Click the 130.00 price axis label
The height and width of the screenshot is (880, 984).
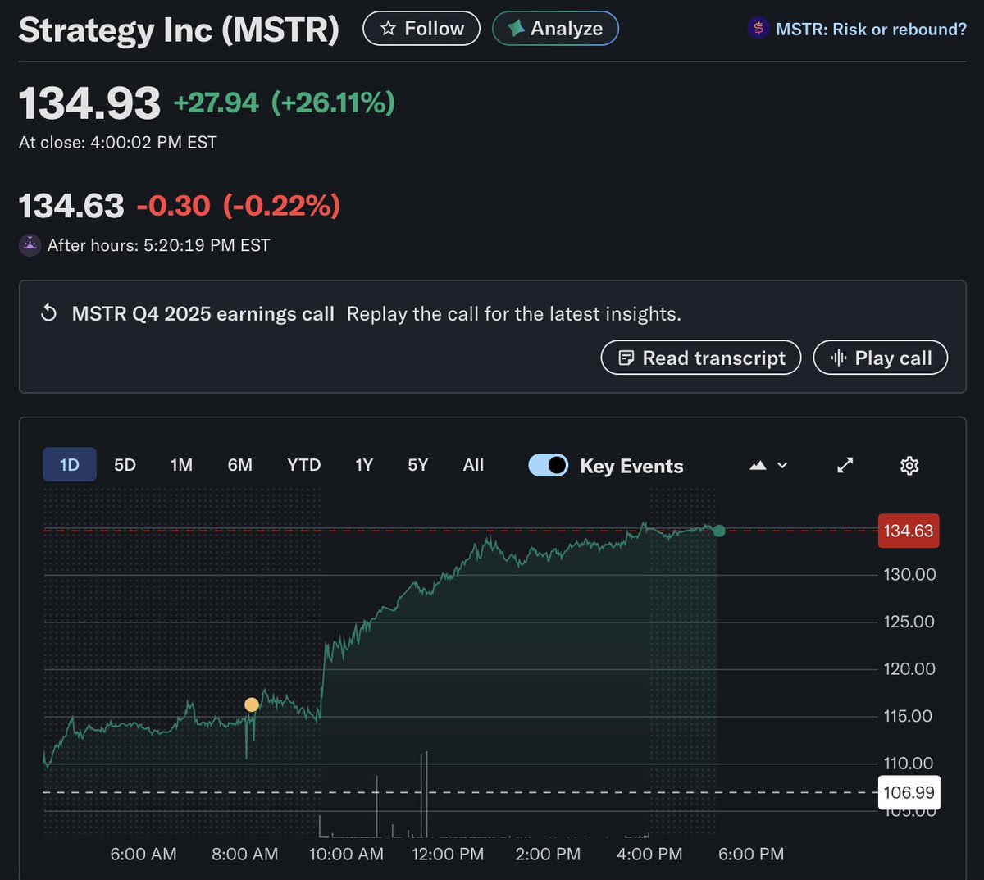pos(909,574)
